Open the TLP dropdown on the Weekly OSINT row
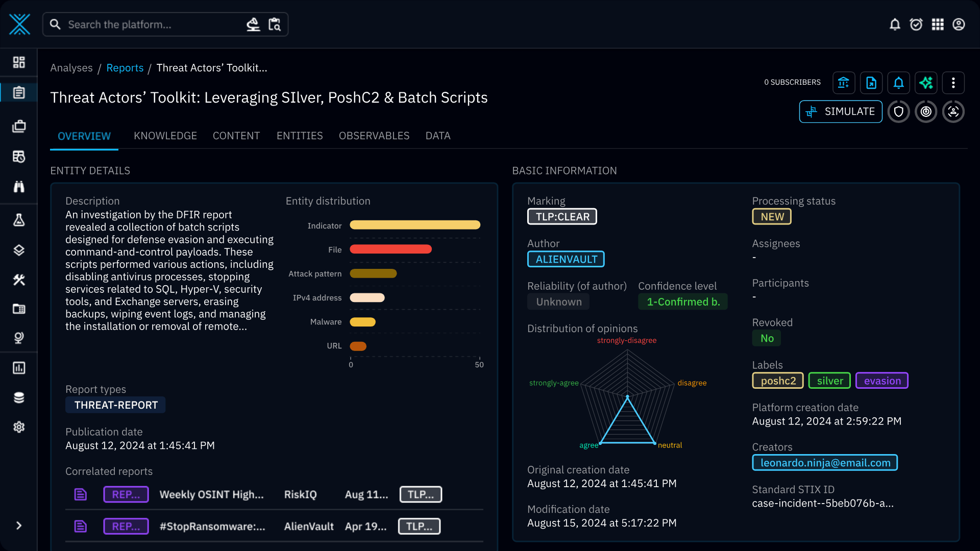Screen dimensions: 980x551 pos(420,494)
